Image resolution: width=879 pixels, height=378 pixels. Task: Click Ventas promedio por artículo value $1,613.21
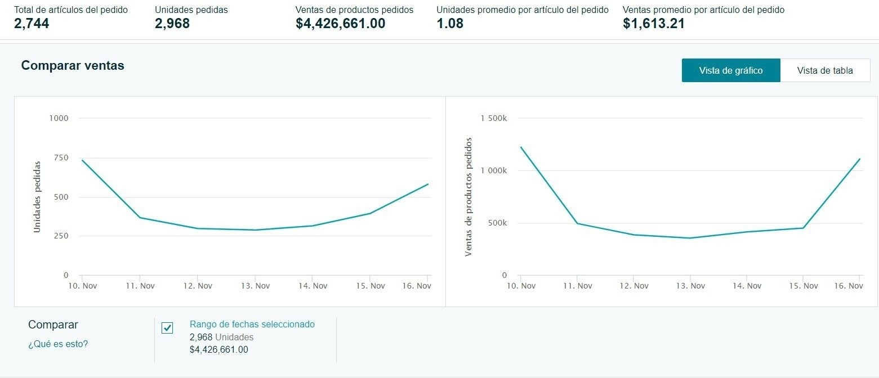pos(653,24)
